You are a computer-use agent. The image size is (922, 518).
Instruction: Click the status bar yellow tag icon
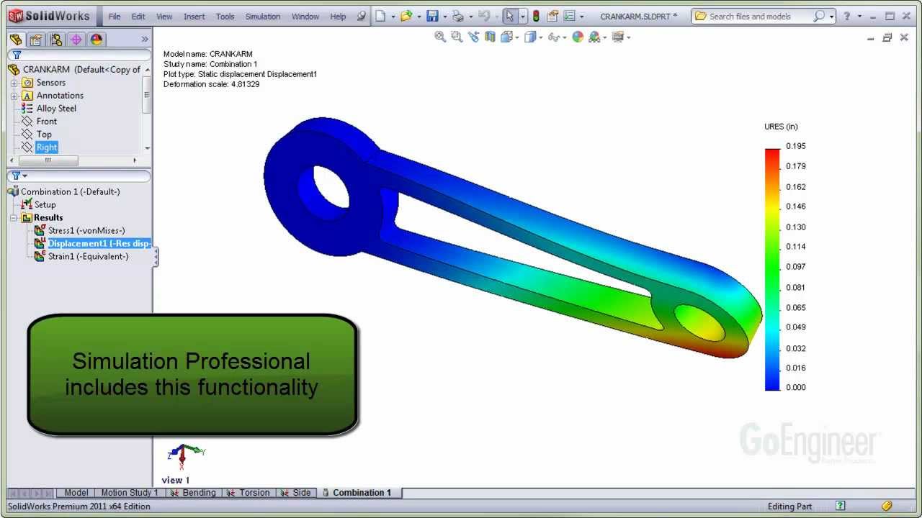coord(887,506)
